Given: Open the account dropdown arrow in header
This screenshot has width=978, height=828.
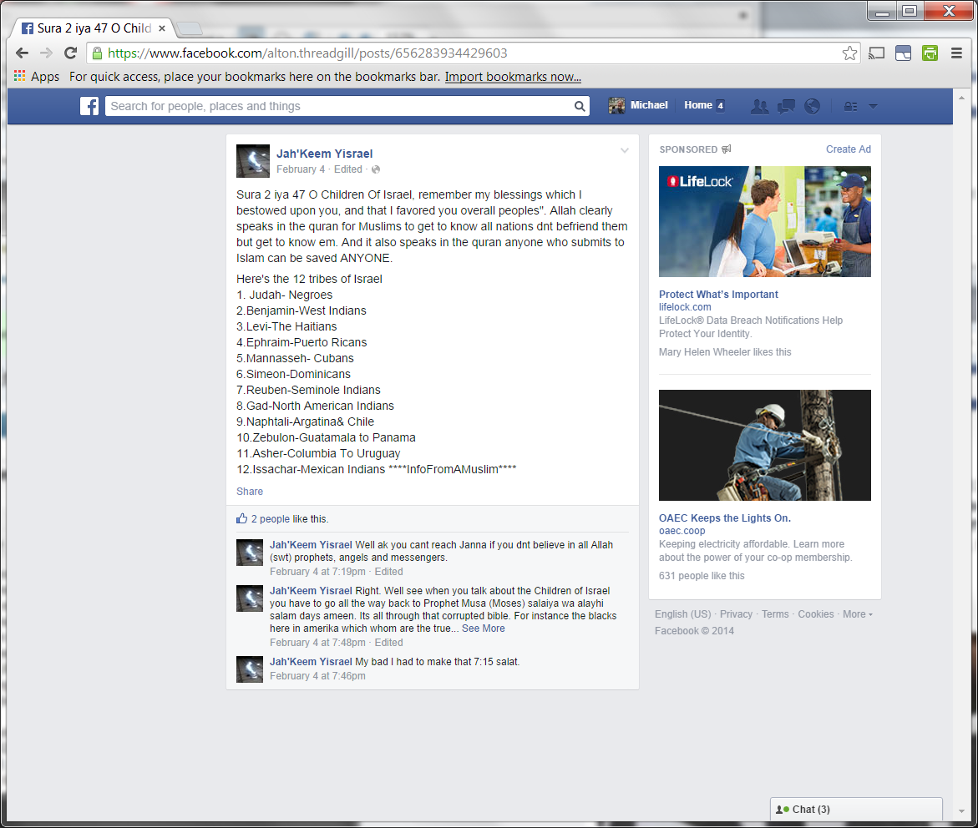Looking at the screenshot, I should [x=873, y=107].
